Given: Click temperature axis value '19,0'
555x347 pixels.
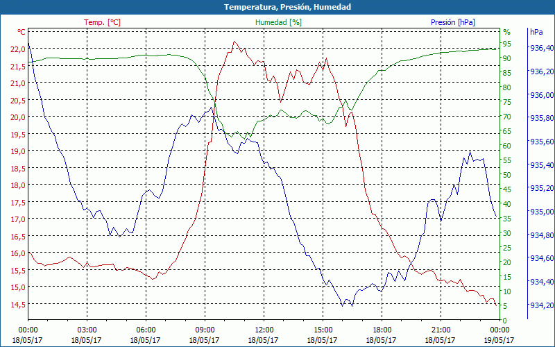Looking at the screenshot, I should pos(18,151).
